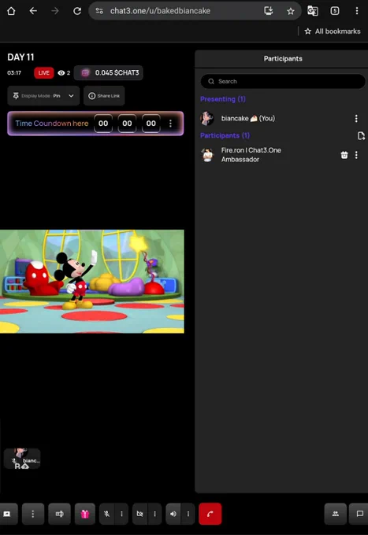Open the browser three-dot menu
This screenshot has width=368, height=535.
pos(357,11)
